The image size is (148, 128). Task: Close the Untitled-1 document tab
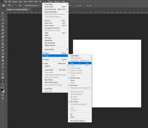[29, 10]
